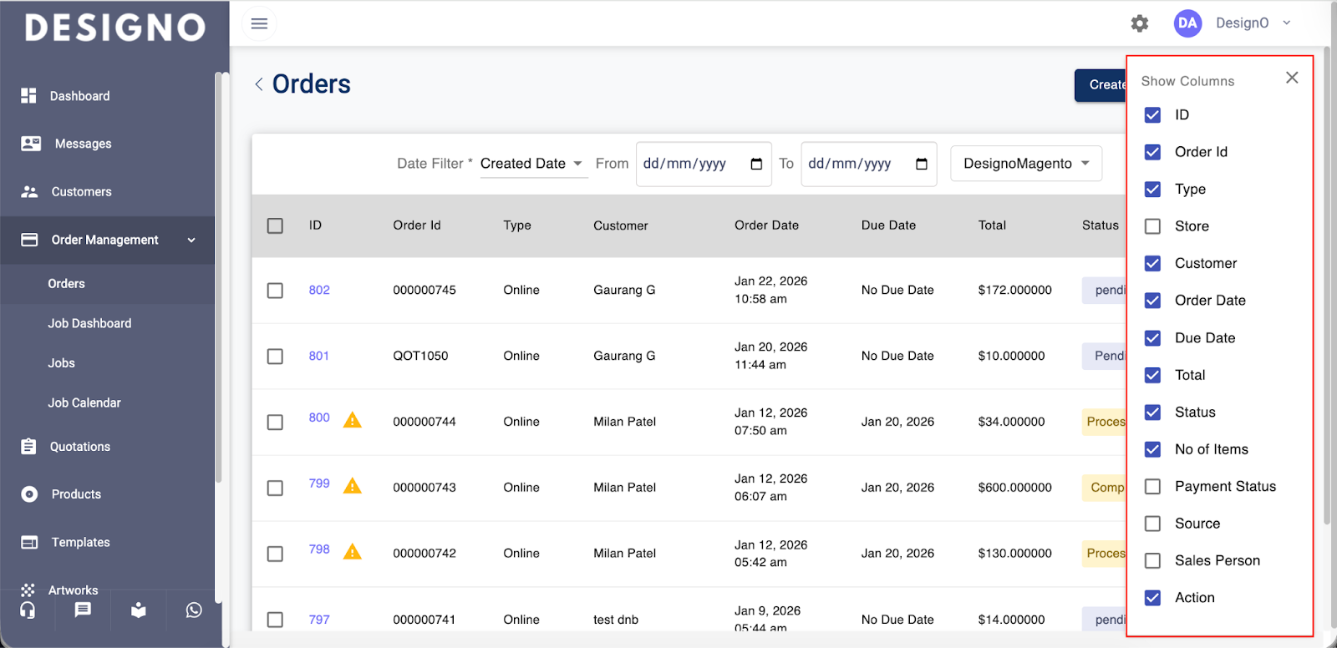Open settings via the gear icon
Viewport: 1337px width, 648px height.
1140,23
